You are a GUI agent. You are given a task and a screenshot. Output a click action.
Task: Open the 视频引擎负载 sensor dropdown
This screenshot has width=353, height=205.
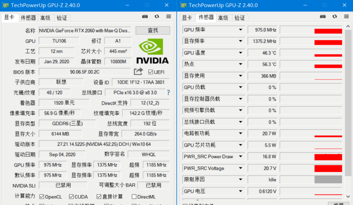click(x=240, y=110)
